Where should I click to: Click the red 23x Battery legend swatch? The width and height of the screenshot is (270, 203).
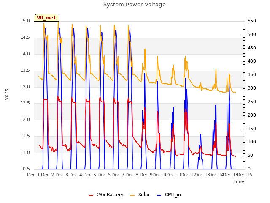tap(91, 195)
